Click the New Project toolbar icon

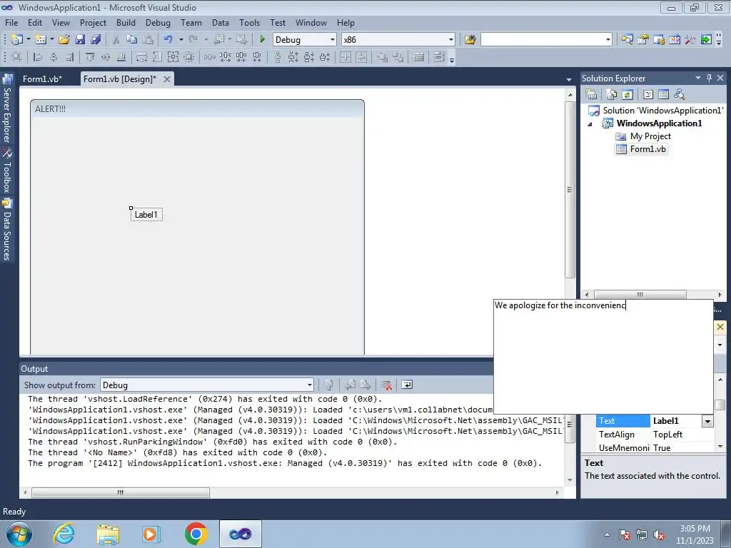point(17,40)
